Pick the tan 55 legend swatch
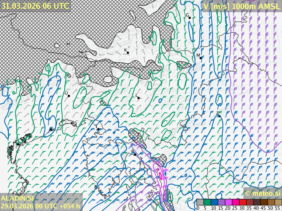282x211 pixels. [278, 202]
